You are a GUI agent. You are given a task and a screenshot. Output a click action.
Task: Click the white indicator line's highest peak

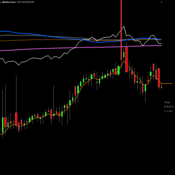pos(124,26)
